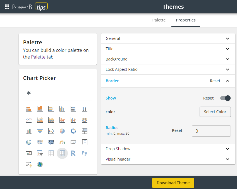Image resolution: width=237 pixels, height=189 pixels.
Task: Click Reset beside the Radius field
Action: point(177,130)
